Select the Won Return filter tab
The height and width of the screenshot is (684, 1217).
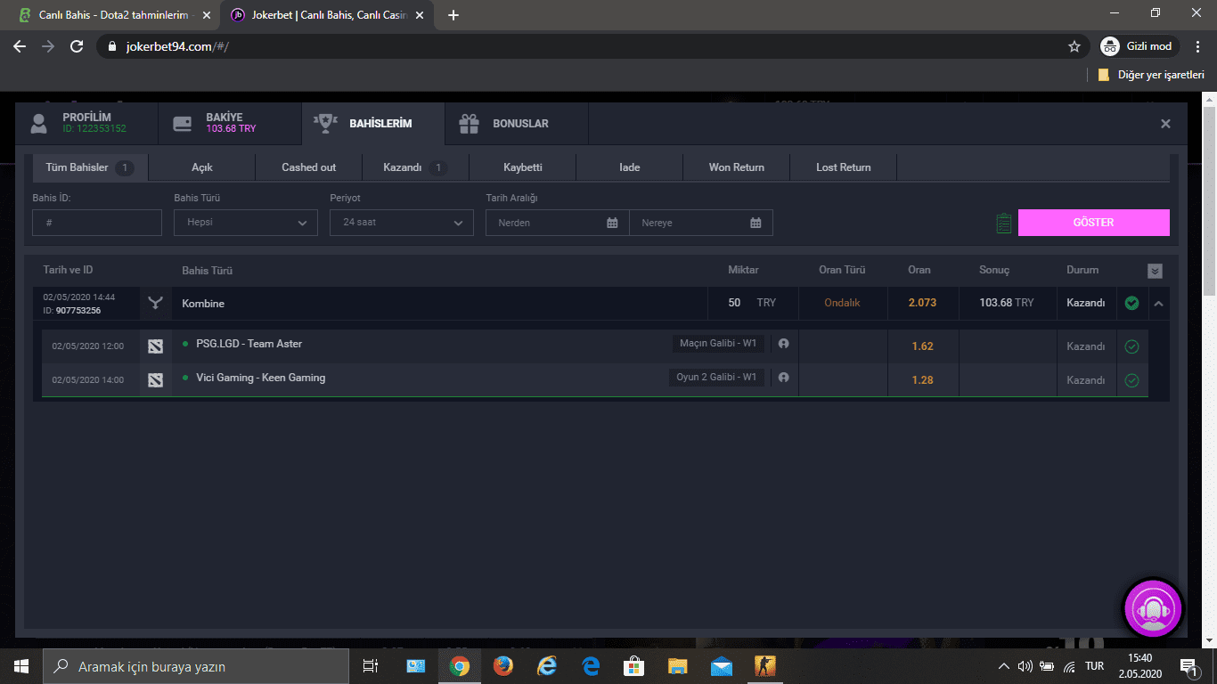pyautogui.click(x=737, y=167)
